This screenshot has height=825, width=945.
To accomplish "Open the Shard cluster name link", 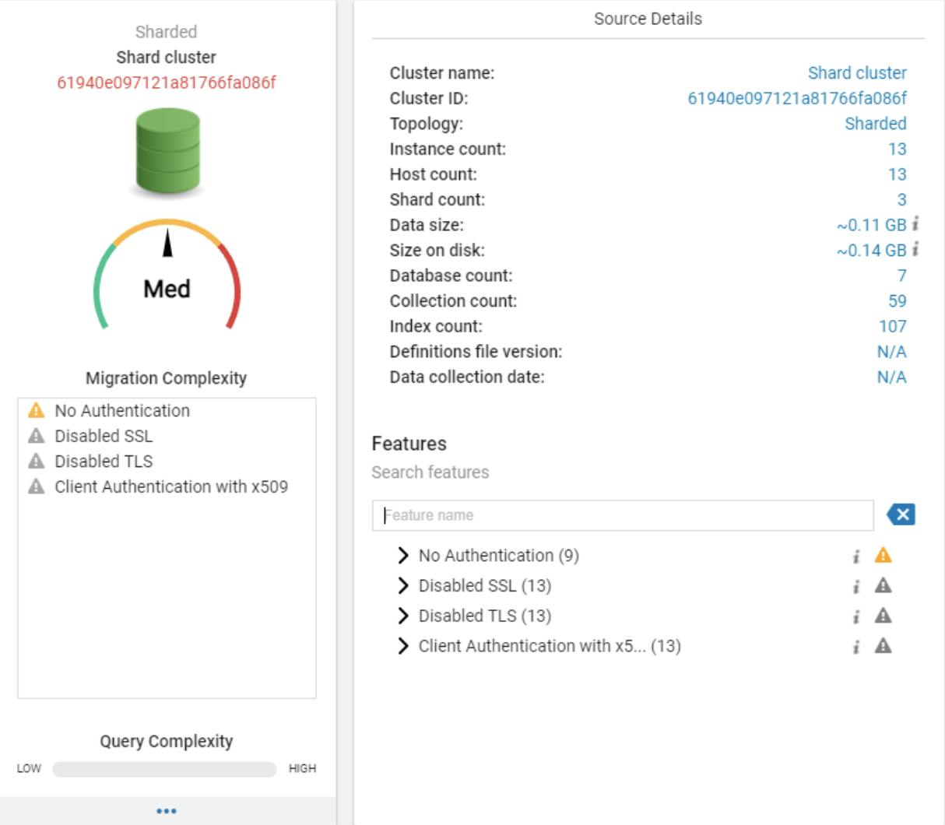I will pos(856,72).
